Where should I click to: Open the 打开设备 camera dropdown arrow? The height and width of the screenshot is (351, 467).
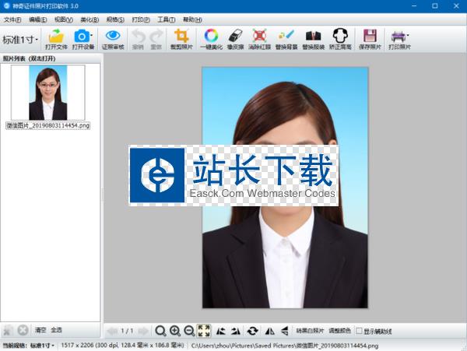point(93,36)
